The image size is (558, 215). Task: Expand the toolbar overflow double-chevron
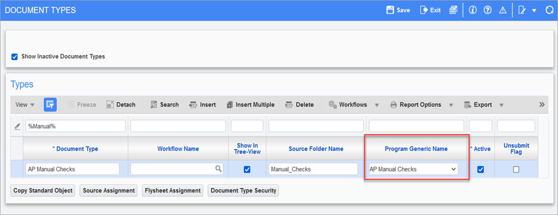(x=542, y=105)
